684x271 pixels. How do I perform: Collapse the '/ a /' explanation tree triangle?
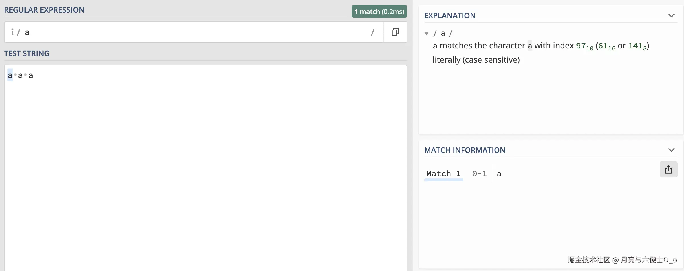point(426,34)
